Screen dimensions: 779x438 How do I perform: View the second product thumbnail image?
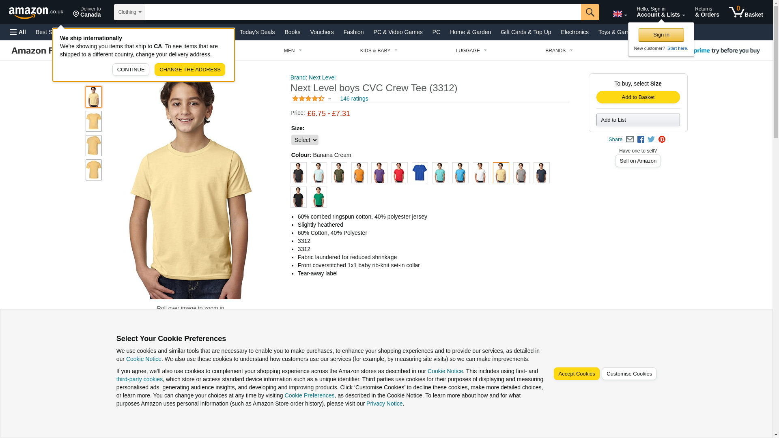(x=93, y=121)
